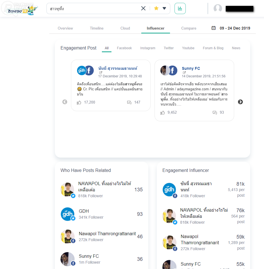This screenshot has height=269, width=264.
Task: Click external link icon under ซันนี่ post name
Action: (x=100, y=73)
